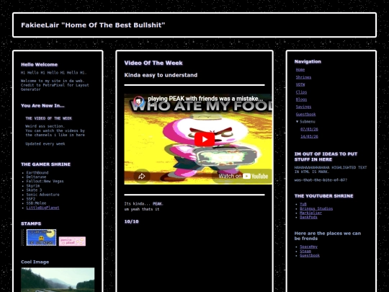Viewport: 389px width, 292px height.
Task: Open the Bringus Studios link
Action: coord(316,208)
